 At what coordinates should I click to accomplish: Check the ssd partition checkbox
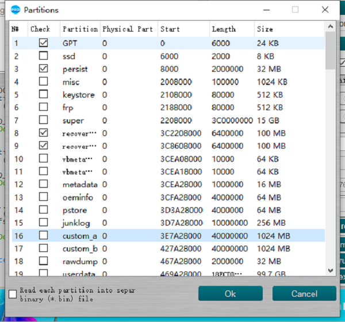point(43,56)
